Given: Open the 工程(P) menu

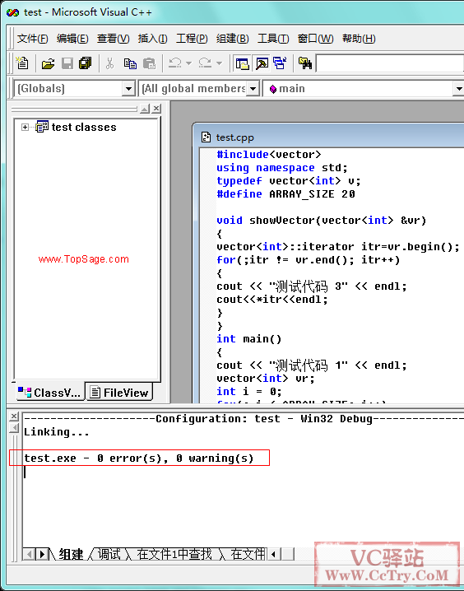Looking at the screenshot, I should [192, 39].
